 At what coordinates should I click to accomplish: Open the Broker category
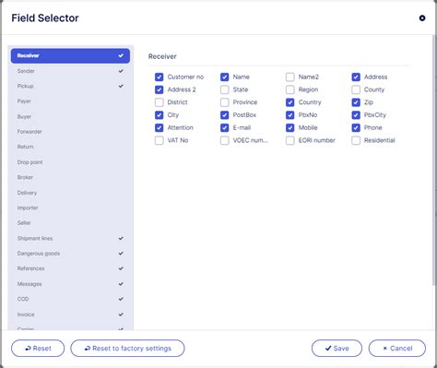pyautogui.click(x=70, y=177)
